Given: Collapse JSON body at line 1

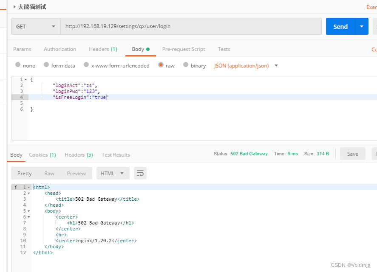Looking at the screenshot, I should tap(26, 79).
